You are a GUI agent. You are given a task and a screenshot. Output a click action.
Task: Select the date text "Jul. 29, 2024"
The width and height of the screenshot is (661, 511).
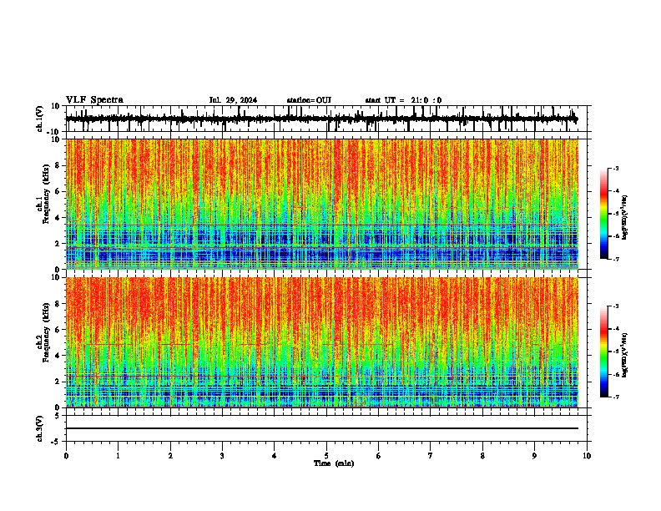click(x=233, y=100)
